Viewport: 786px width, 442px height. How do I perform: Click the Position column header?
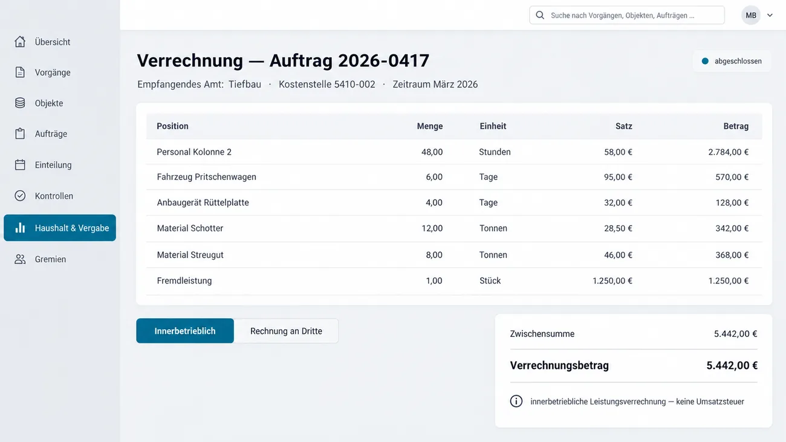coord(172,126)
